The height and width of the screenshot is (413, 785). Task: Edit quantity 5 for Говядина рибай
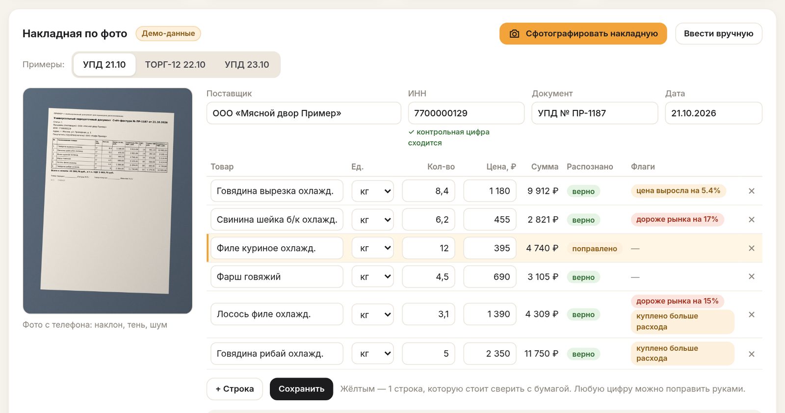(428, 354)
